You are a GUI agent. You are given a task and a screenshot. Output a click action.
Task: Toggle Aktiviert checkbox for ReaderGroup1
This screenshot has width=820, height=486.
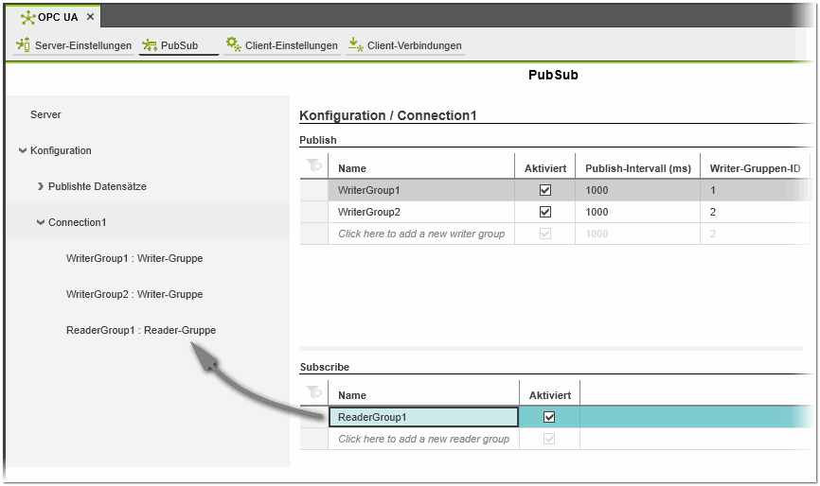(x=549, y=417)
